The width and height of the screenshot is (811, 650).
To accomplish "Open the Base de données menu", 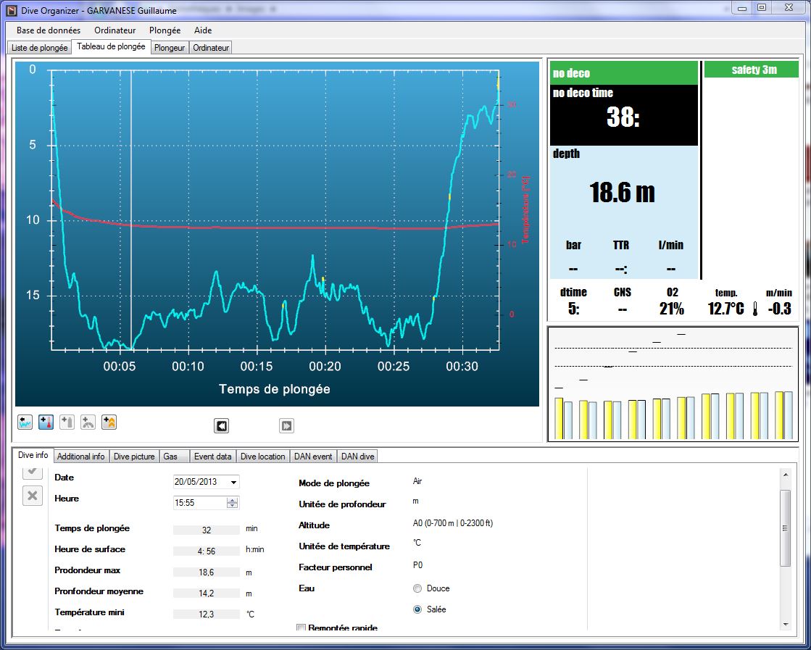I will tap(49, 30).
